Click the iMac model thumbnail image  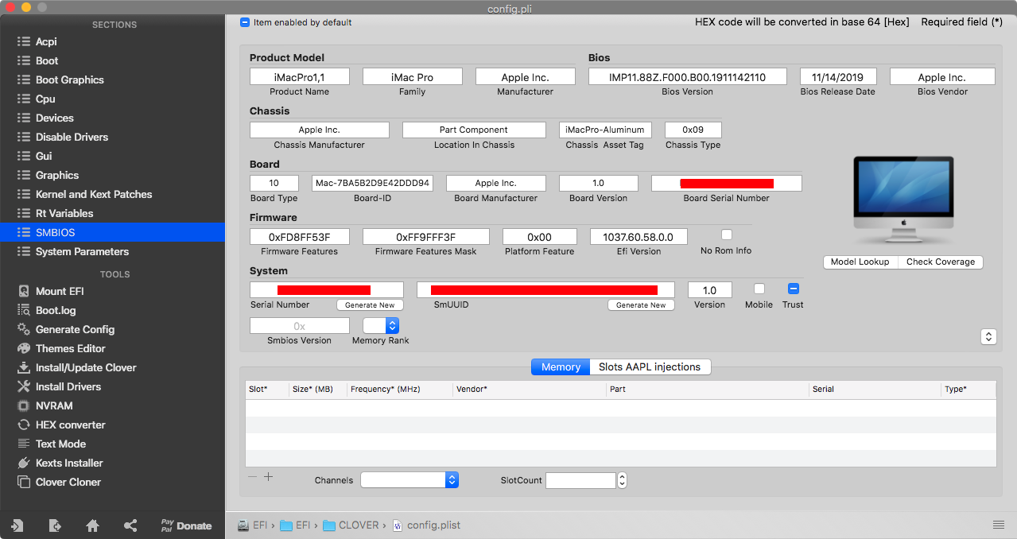click(x=903, y=199)
